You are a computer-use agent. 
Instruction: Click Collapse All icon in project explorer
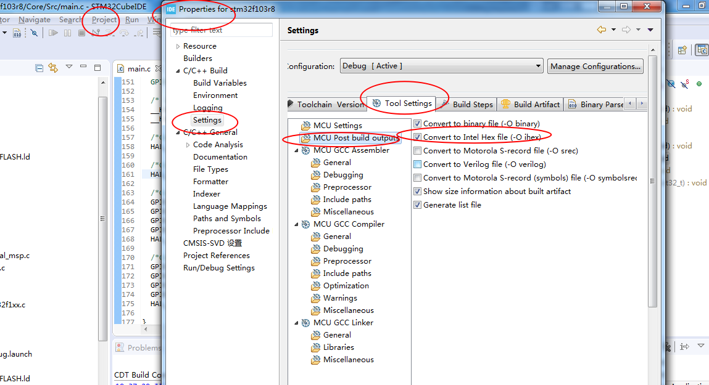click(x=39, y=68)
